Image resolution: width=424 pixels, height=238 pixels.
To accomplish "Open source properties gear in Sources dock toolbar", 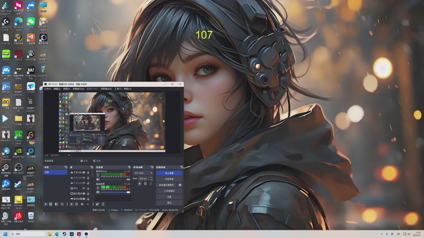I will pyautogui.click(x=82, y=204).
